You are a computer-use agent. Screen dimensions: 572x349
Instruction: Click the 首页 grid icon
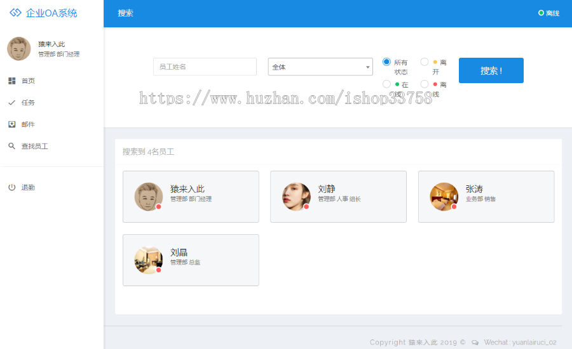[x=11, y=81]
